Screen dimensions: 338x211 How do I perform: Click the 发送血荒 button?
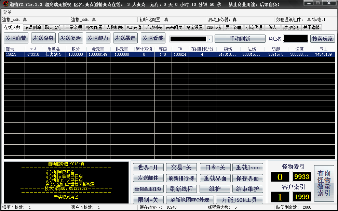tap(16, 38)
